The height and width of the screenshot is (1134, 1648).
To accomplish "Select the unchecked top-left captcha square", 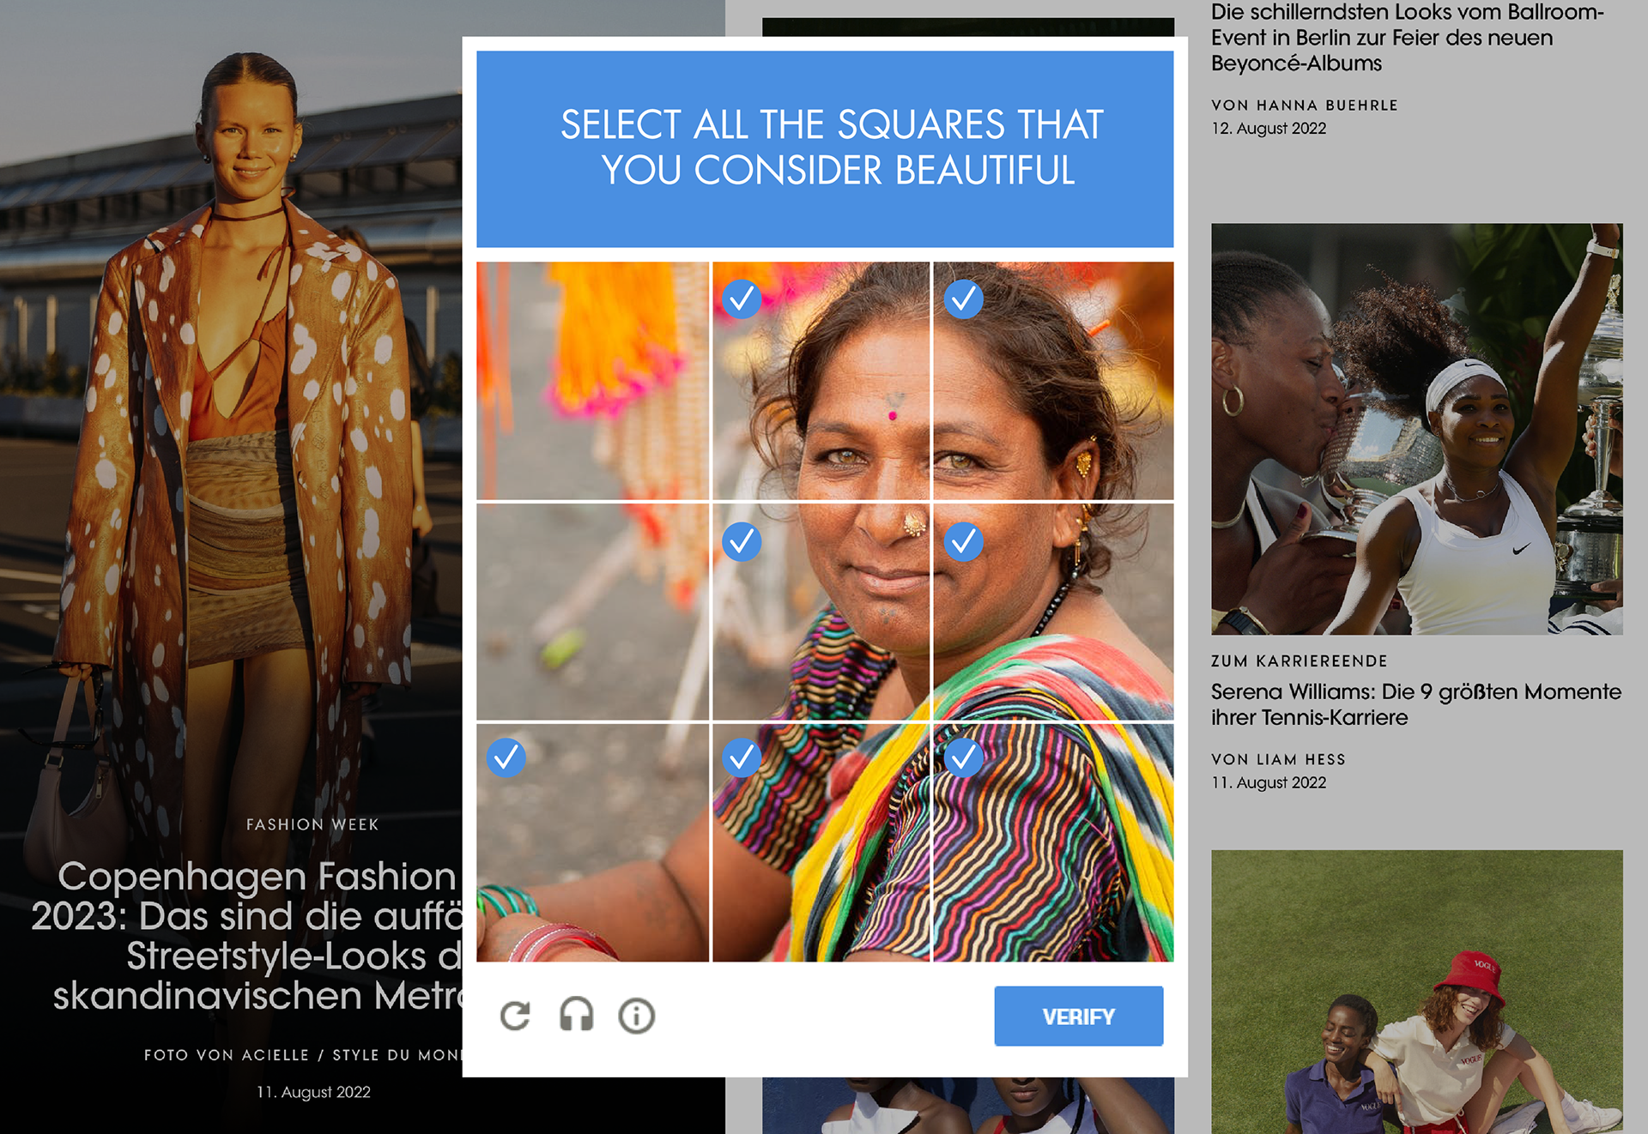I will tap(593, 380).
